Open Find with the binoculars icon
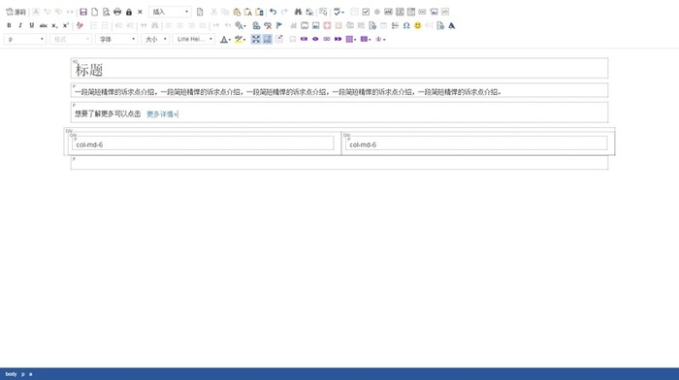This screenshot has height=380, width=679. click(x=298, y=12)
